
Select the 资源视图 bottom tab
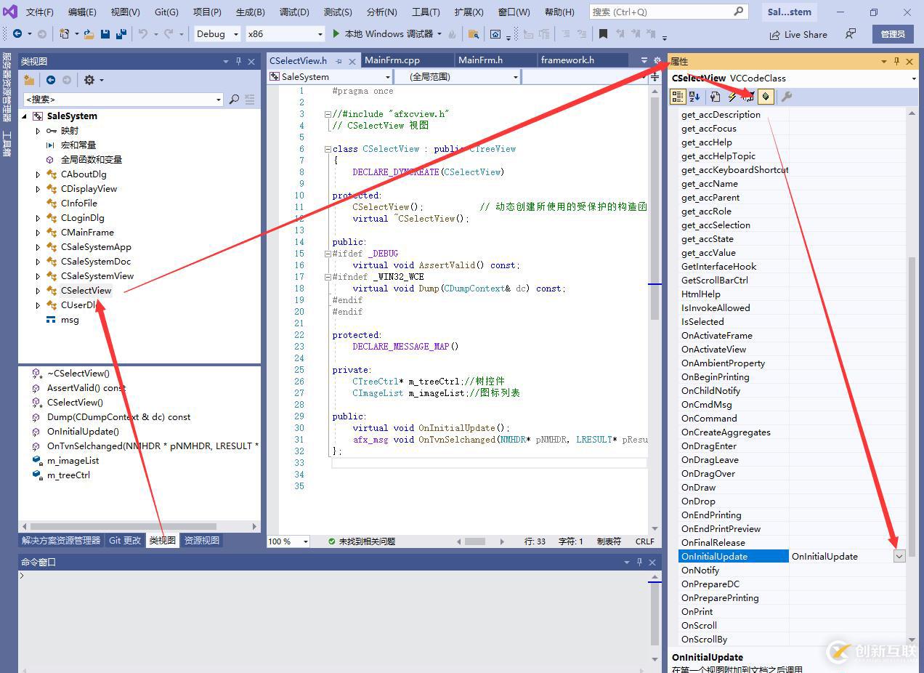tap(201, 540)
